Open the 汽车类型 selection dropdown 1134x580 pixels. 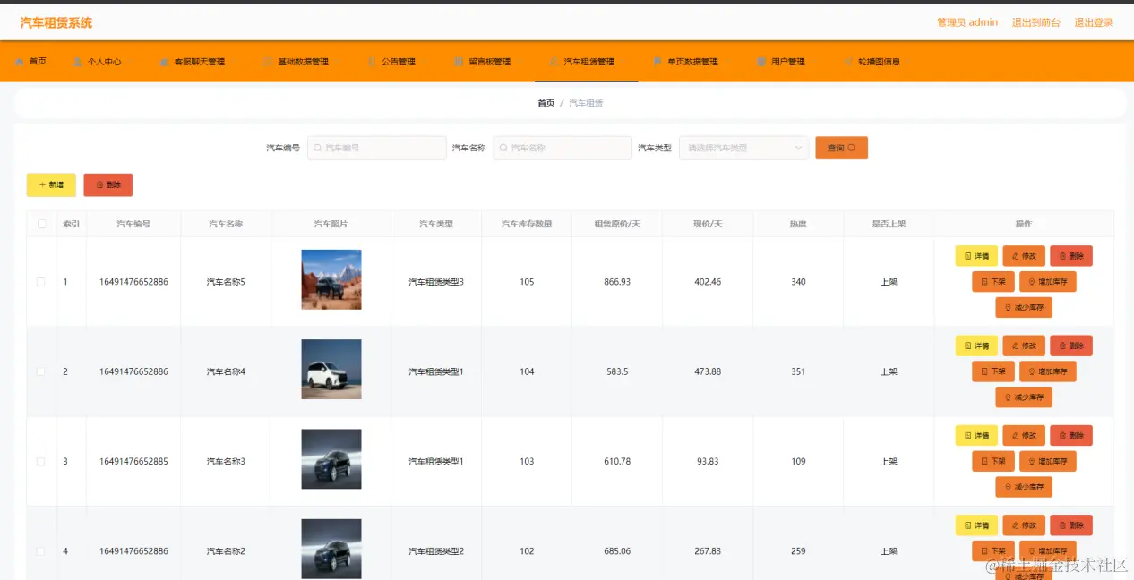tap(743, 148)
